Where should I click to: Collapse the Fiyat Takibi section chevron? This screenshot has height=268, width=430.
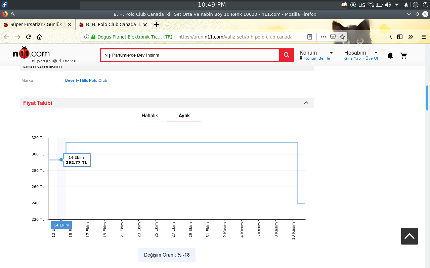(x=306, y=103)
